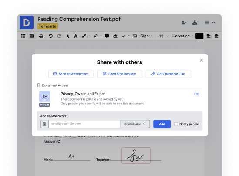Expand the highlighter options arrow
Viewport: 239px width, 176px height.
coord(101,36)
